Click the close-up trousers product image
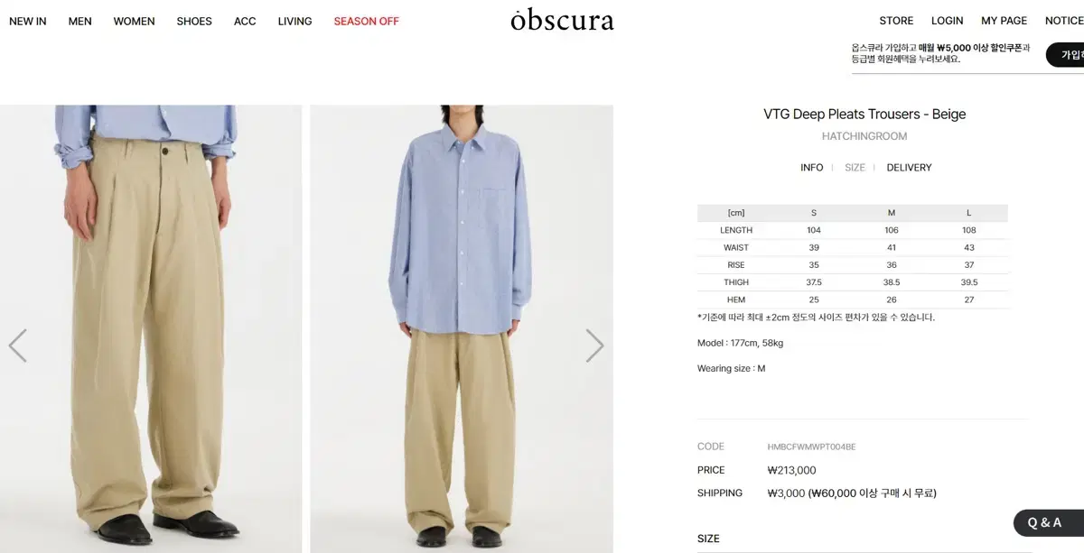The width and height of the screenshot is (1084, 553). [151, 328]
